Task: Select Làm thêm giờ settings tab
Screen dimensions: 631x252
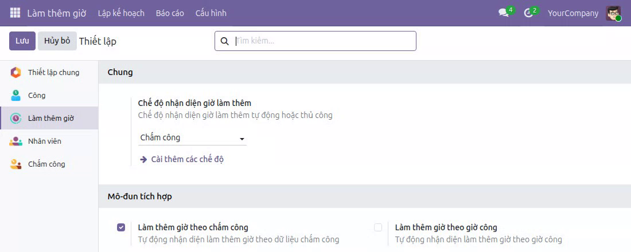Action: 49,119
